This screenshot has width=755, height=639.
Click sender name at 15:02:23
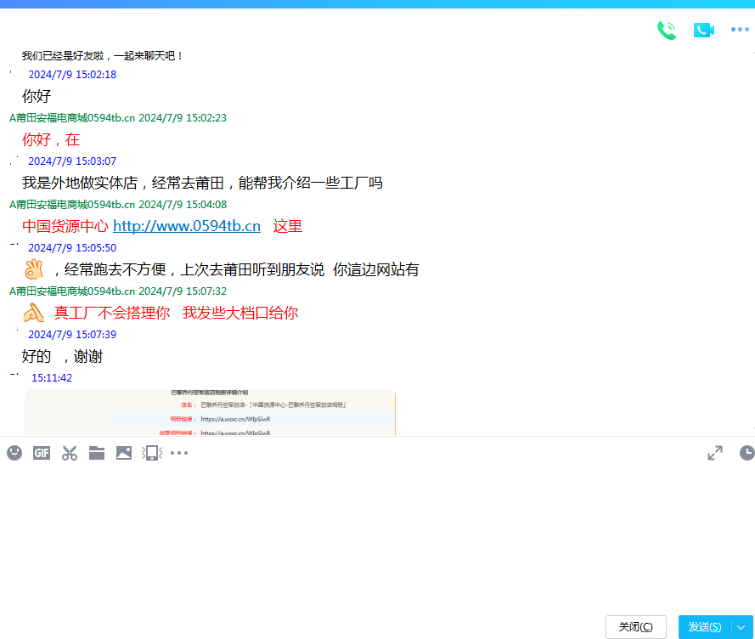(72, 117)
